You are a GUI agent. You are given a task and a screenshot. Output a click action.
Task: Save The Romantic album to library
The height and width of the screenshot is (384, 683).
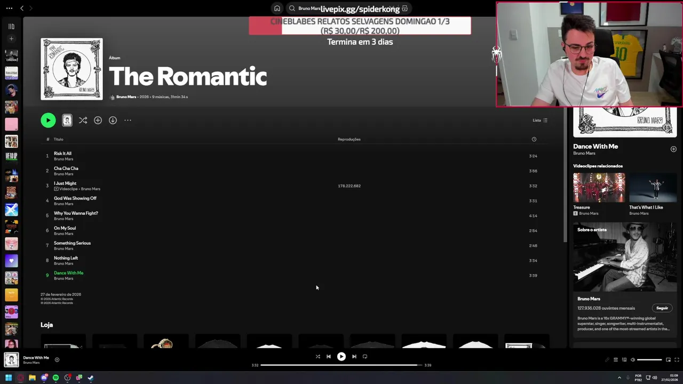(98, 121)
